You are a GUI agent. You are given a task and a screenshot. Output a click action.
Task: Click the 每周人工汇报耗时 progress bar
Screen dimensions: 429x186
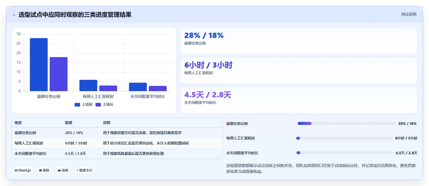point(345,138)
